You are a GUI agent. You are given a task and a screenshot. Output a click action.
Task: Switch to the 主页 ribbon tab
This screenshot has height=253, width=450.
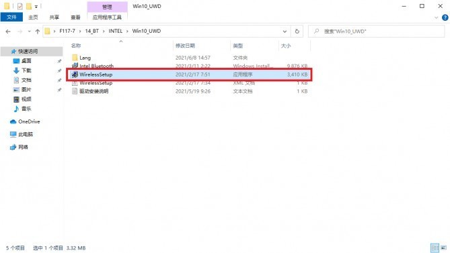point(33,17)
